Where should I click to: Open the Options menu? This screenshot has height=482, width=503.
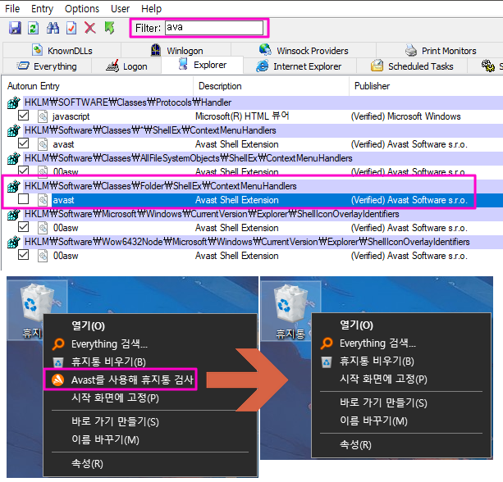click(82, 9)
